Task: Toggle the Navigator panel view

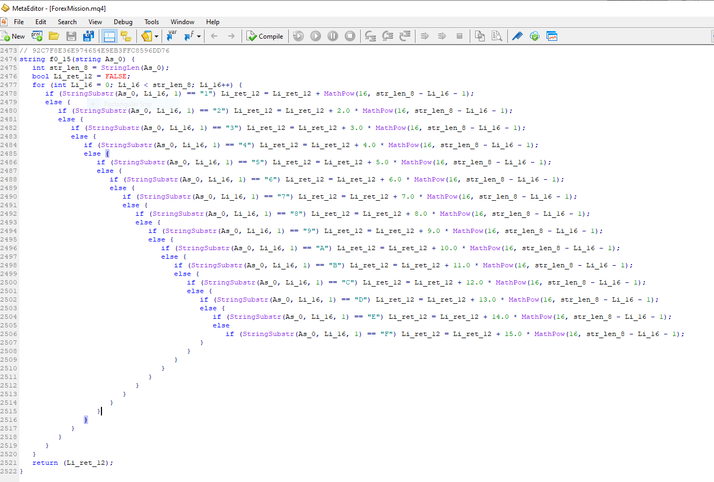Action: point(110,36)
